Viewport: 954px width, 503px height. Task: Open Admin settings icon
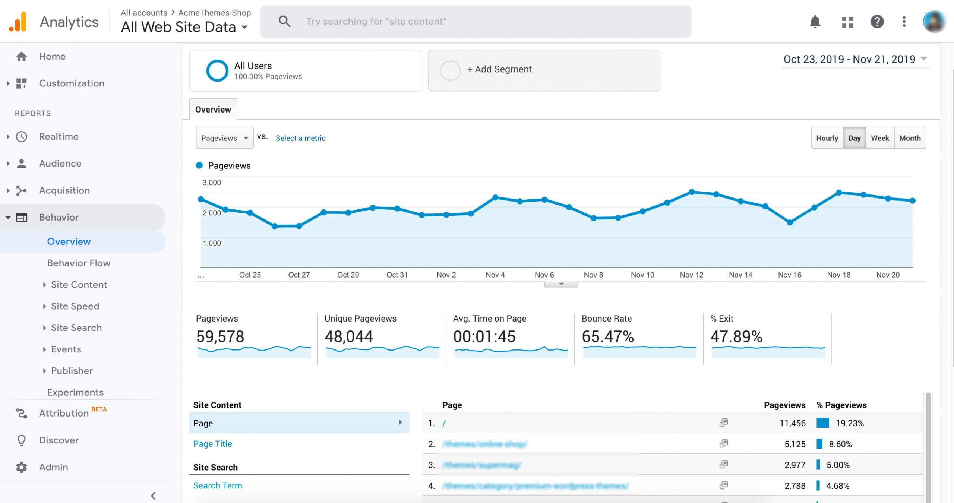[21, 467]
